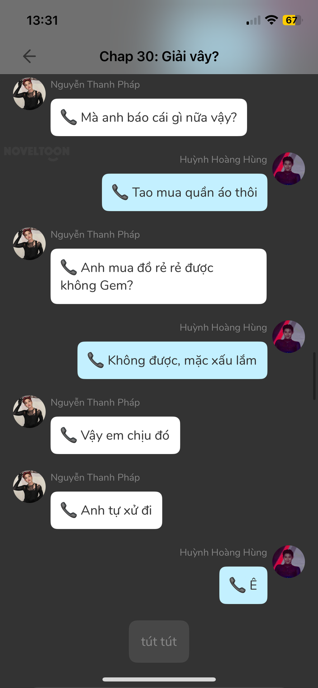The image size is (318, 688).
Task: Tap phone icon in "Mà anh báo cái gì nữa vậy?" bubble
Action: click(x=68, y=117)
